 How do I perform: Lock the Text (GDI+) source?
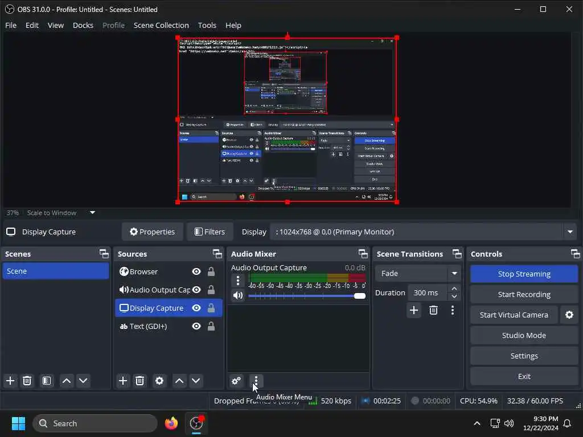point(211,326)
